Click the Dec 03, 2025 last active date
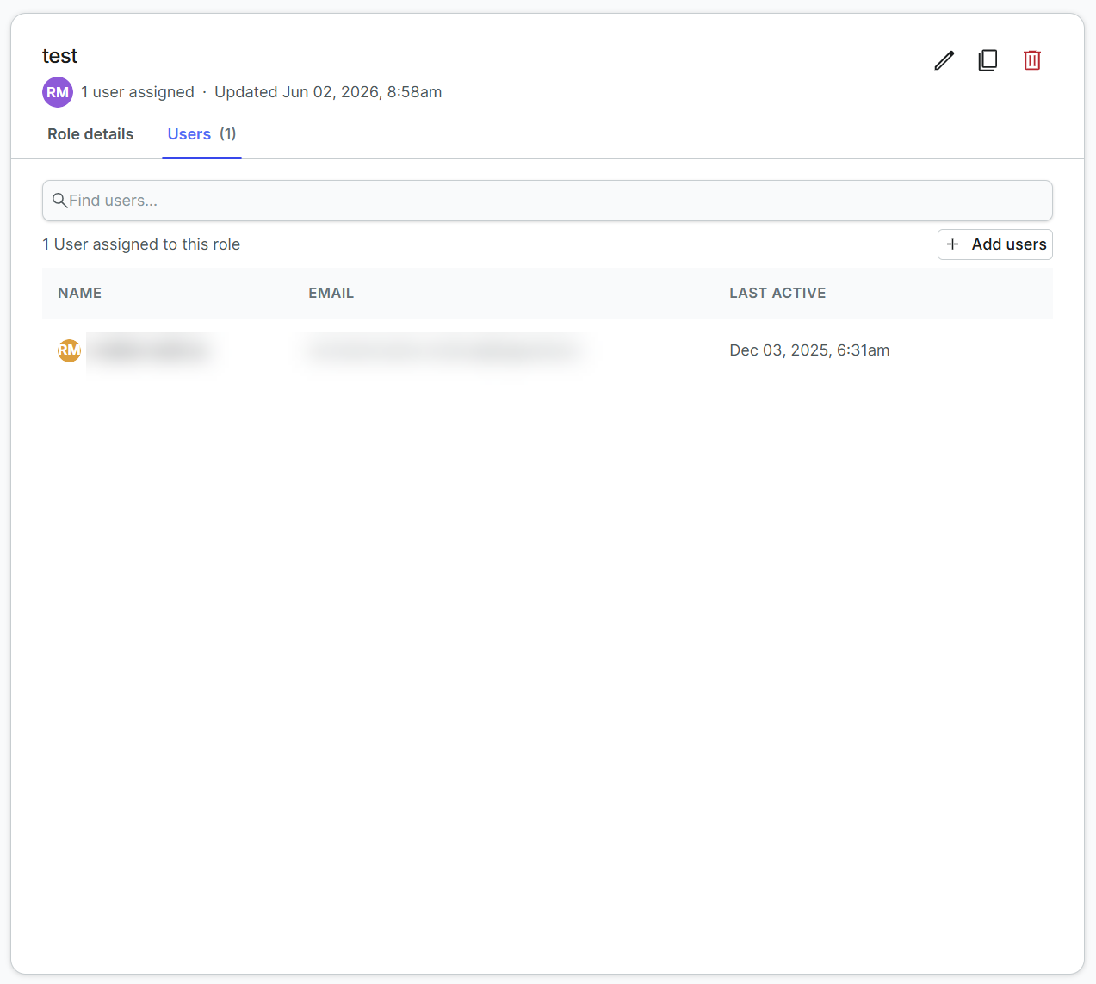 (809, 350)
